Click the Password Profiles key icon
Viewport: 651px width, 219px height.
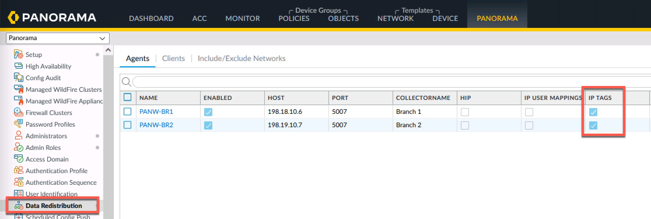tap(18, 124)
